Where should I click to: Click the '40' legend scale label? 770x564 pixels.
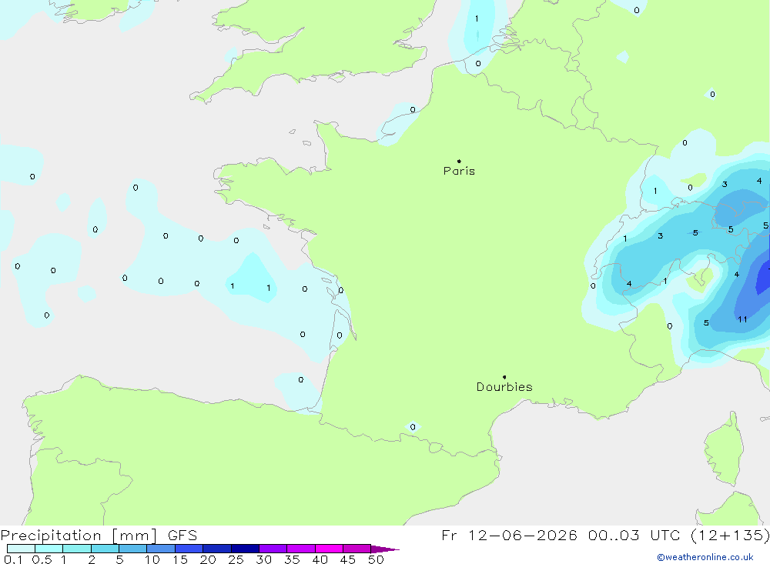(320, 559)
